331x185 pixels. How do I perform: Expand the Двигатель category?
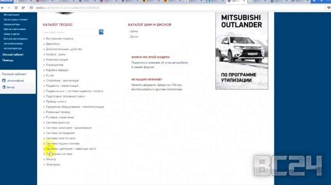(53, 44)
